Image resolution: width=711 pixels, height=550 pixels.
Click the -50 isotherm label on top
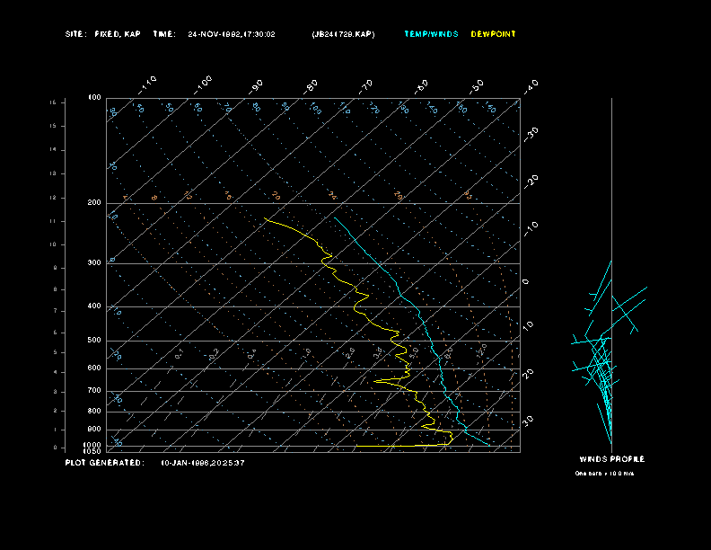[x=477, y=86]
